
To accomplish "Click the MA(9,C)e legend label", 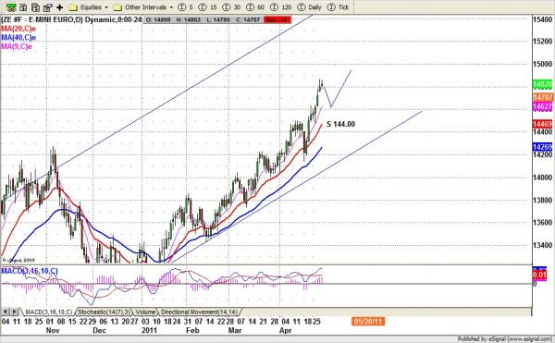I will [17, 46].
